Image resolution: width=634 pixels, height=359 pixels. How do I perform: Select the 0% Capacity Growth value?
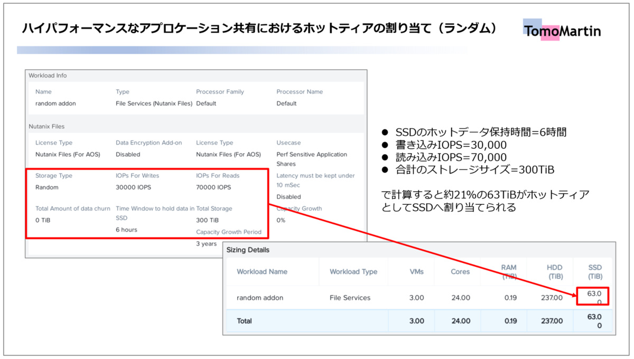tap(281, 220)
